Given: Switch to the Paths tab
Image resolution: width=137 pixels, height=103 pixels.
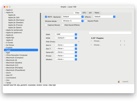Looking at the screenshot, I should click(97, 13).
